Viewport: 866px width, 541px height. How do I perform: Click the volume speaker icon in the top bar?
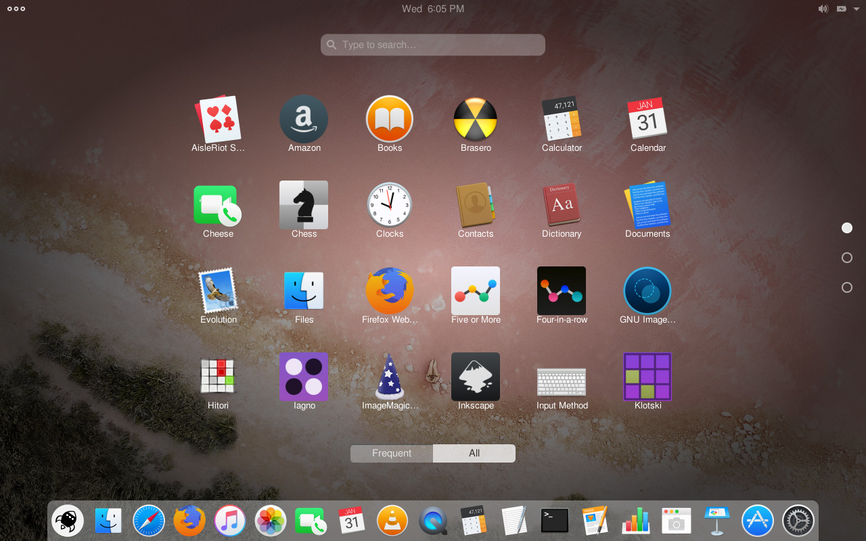pyautogui.click(x=823, y=9)
